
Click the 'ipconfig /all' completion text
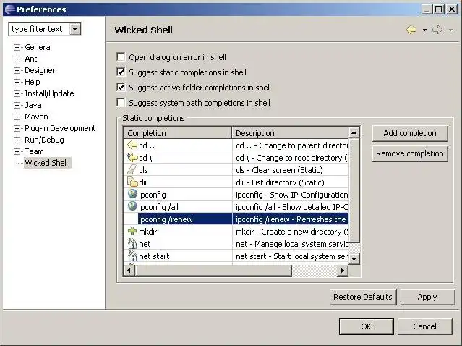click(x=158, y=207)
